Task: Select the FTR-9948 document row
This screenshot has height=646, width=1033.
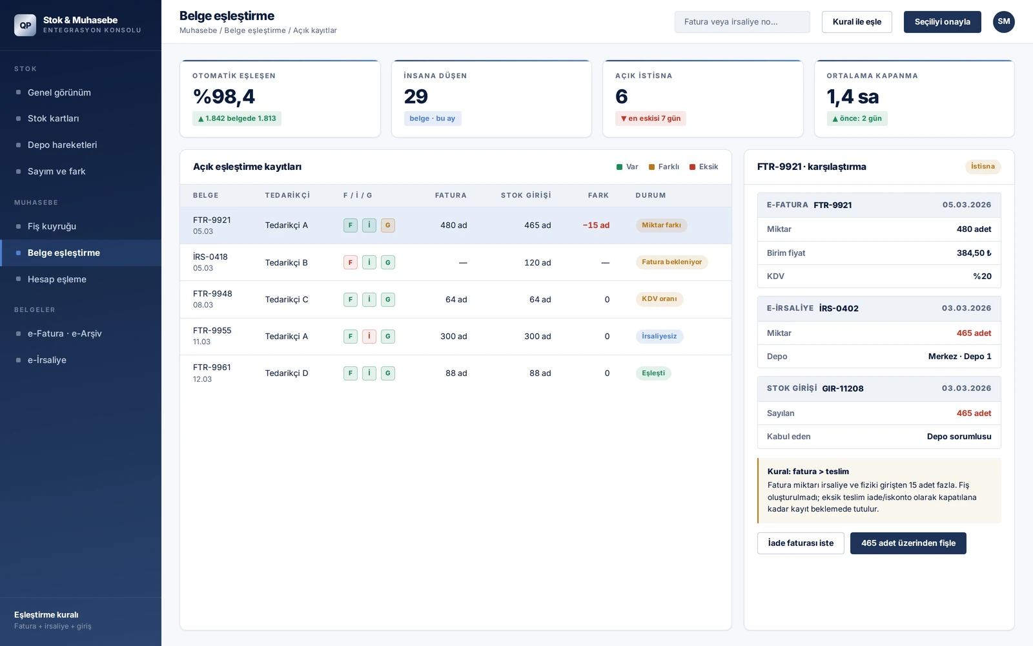Action: (456, 300)
